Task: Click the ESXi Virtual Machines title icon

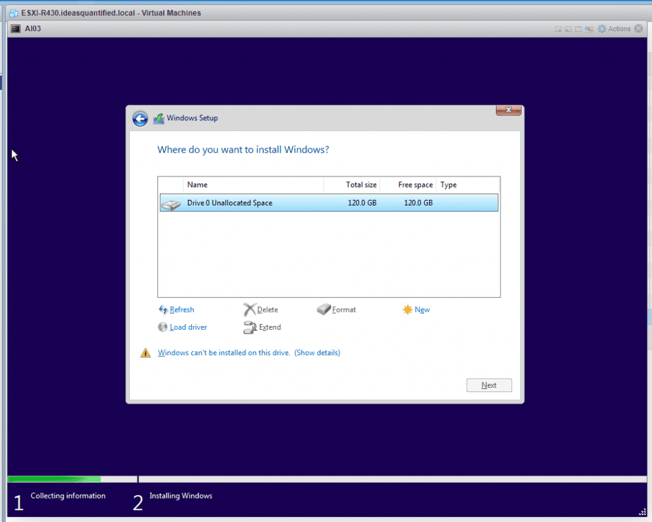Action: point(14,13)
